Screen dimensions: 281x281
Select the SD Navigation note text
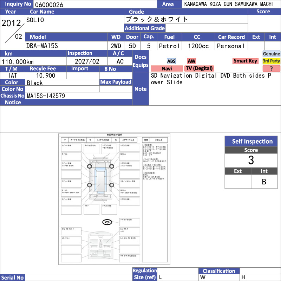pos(211,79)
